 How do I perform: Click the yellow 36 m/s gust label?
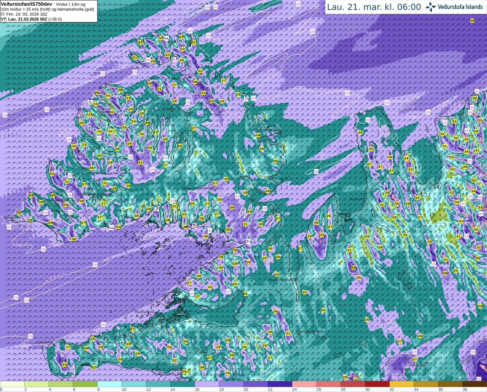(186, 226)
